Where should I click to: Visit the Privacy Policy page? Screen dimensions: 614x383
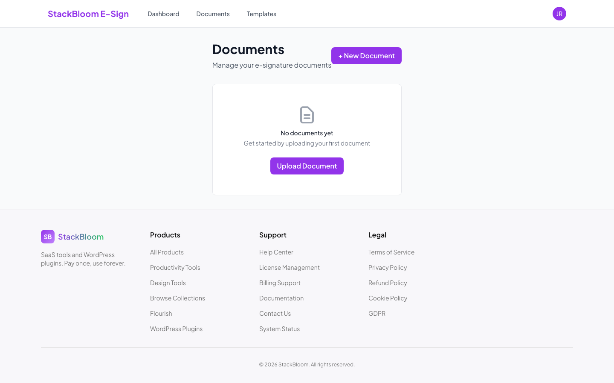pyautogui.click(x=388, y=267)
